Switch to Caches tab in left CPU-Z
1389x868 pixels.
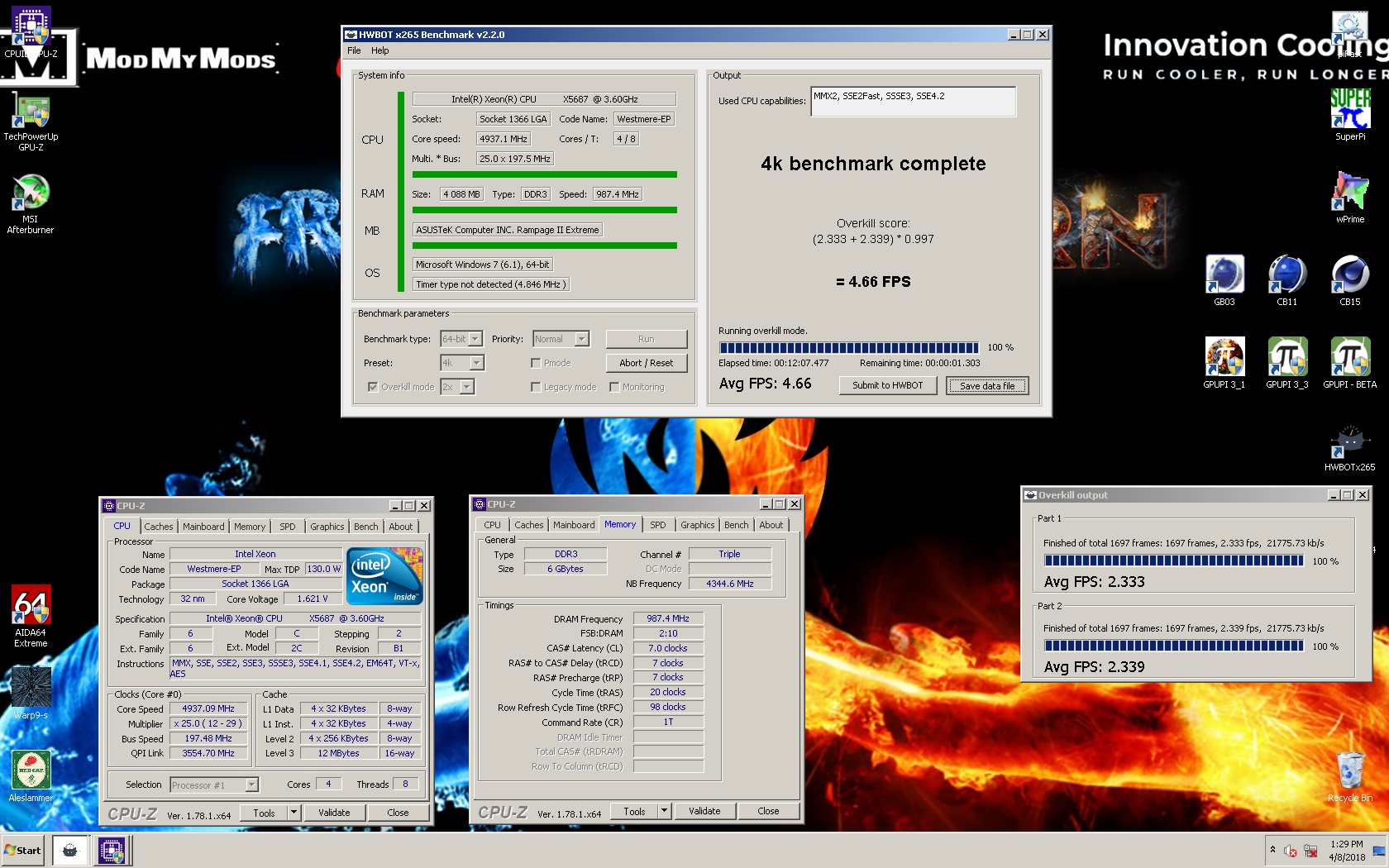pyautogui.click(x=158, y=527)
